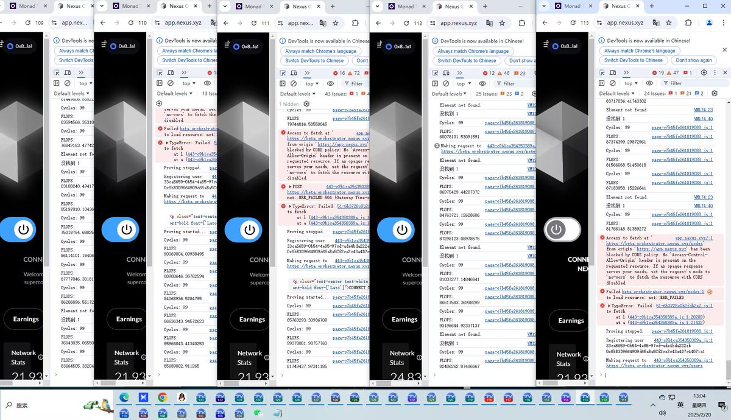Create live expression eye icon in window 113

coord(651,83)
